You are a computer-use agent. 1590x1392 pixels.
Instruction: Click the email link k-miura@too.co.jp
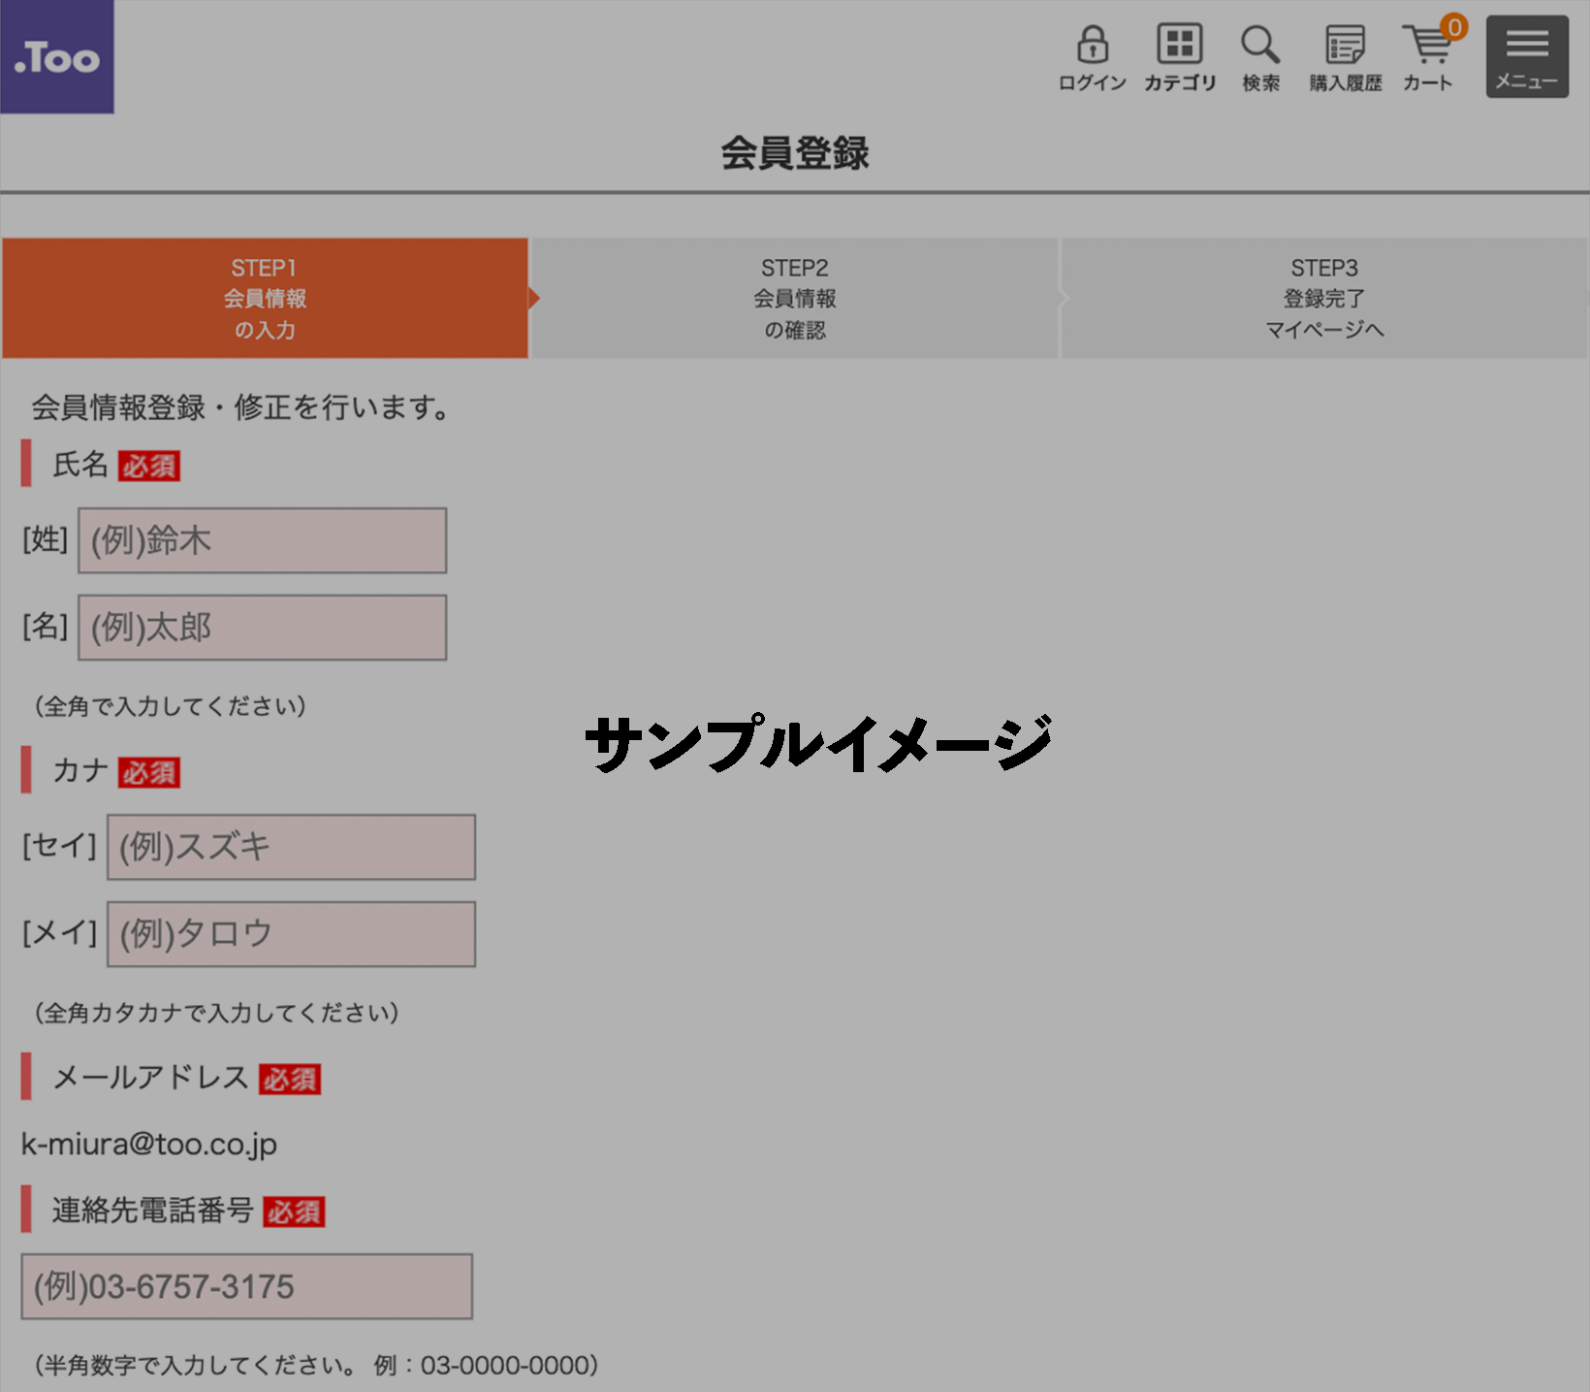[148, 1144]
